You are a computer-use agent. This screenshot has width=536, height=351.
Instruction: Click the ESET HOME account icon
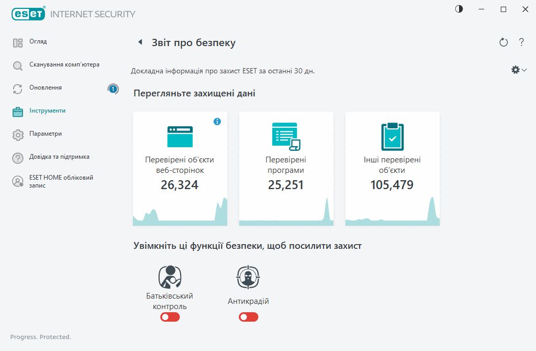tap(18, 181)
